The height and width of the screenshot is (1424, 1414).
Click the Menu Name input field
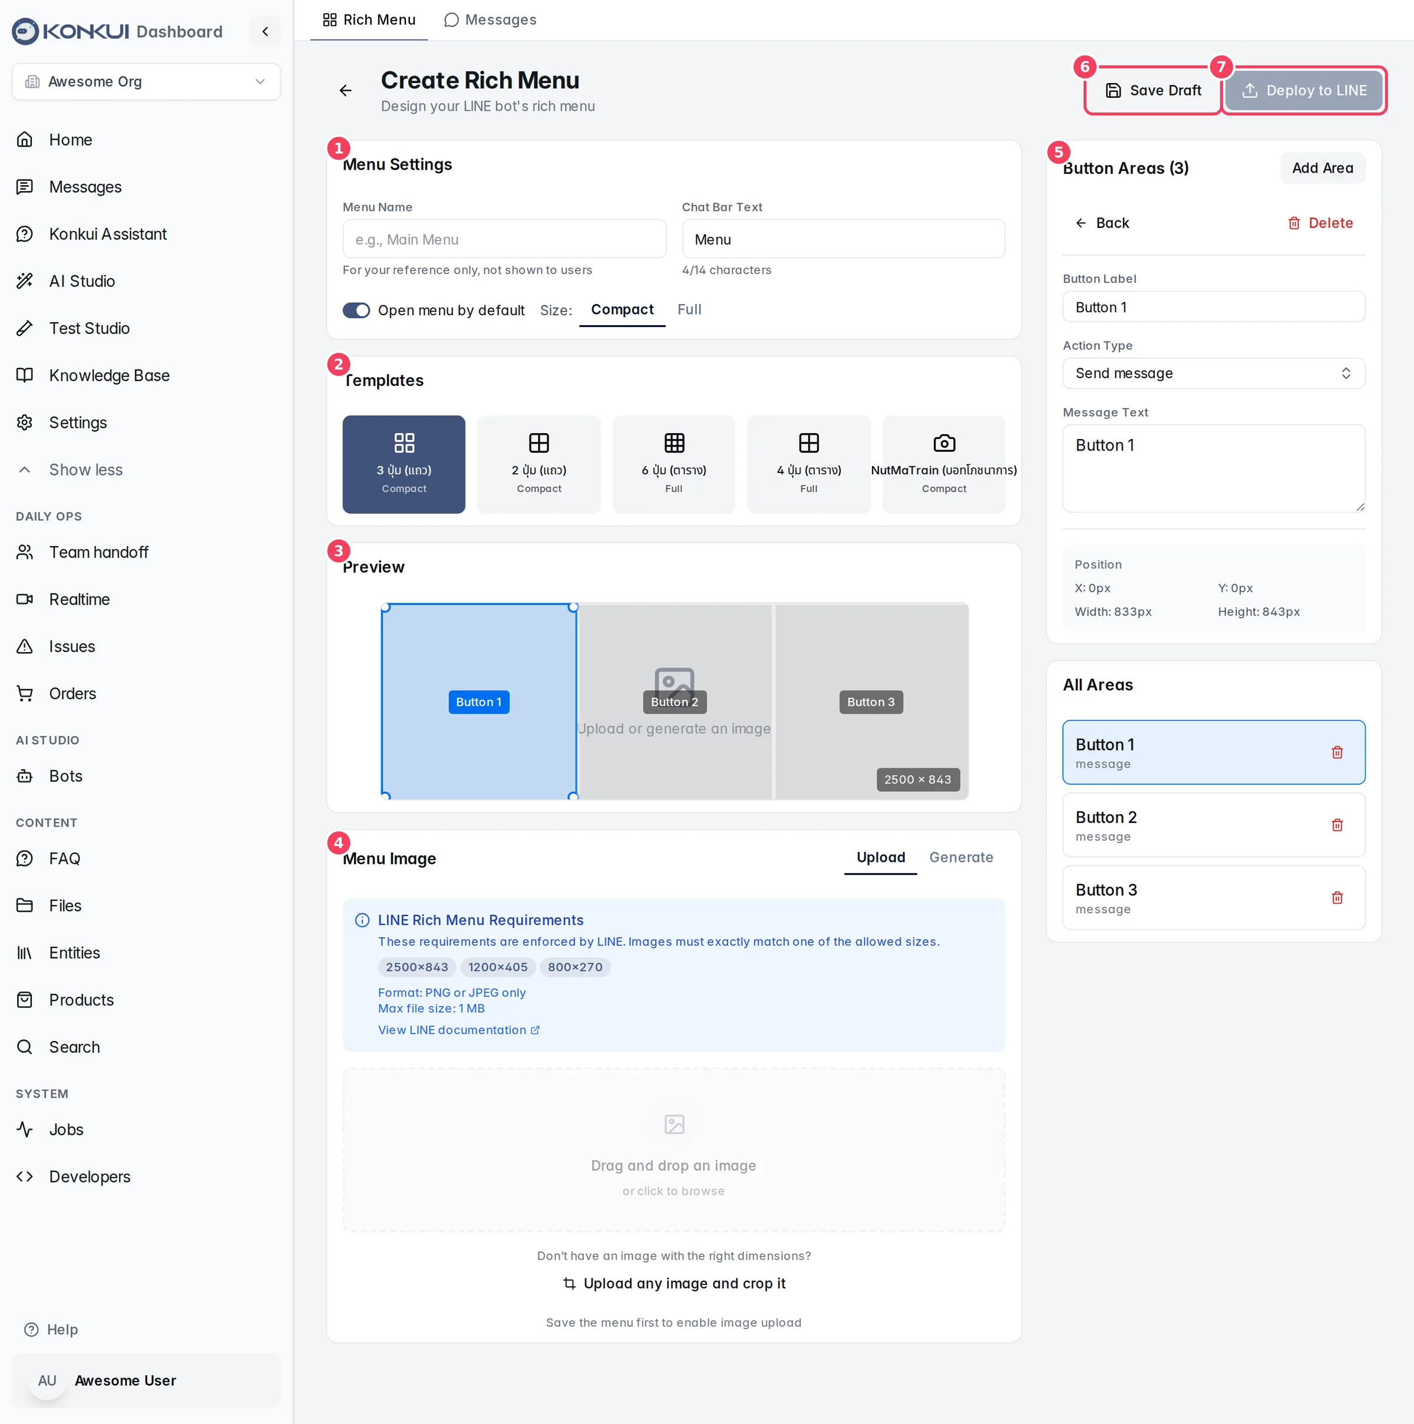click(x=504, y=240)
